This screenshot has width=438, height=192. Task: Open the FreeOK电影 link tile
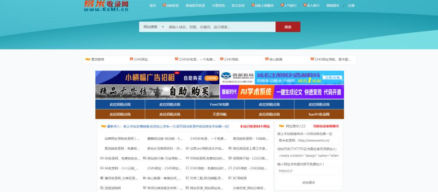(219, 105)
